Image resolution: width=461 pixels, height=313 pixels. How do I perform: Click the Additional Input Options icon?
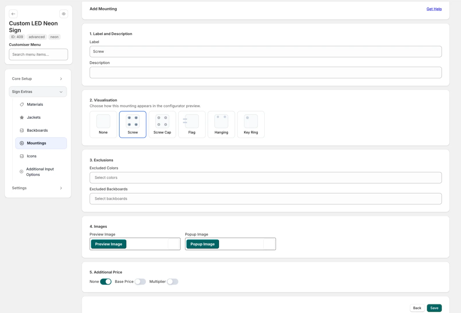21,172
